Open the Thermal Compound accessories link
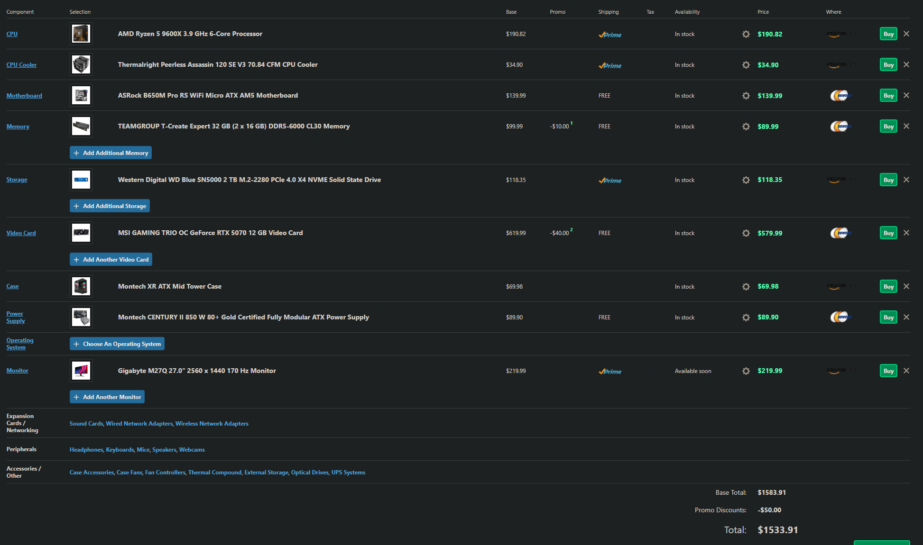 pyautogui.click(x=214, y=472)
